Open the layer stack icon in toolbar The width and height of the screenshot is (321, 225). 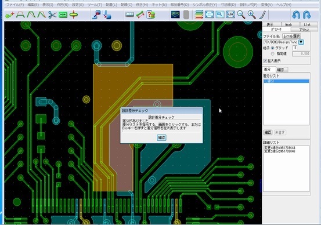click(x=199, y=14)
